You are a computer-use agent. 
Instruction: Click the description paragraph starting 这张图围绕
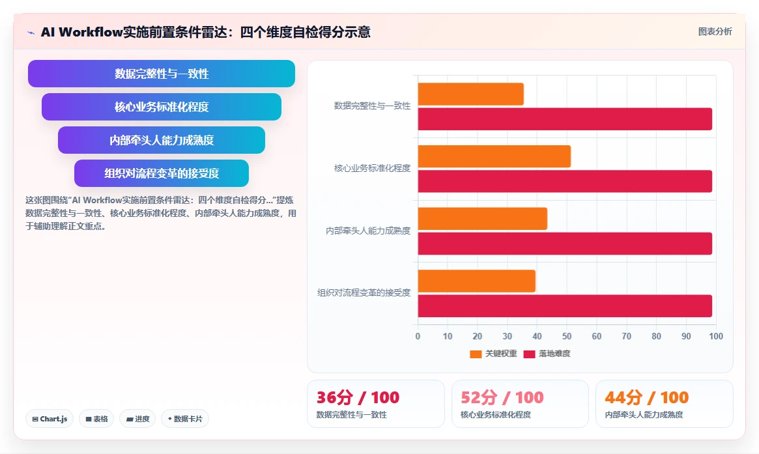point(161,213)
